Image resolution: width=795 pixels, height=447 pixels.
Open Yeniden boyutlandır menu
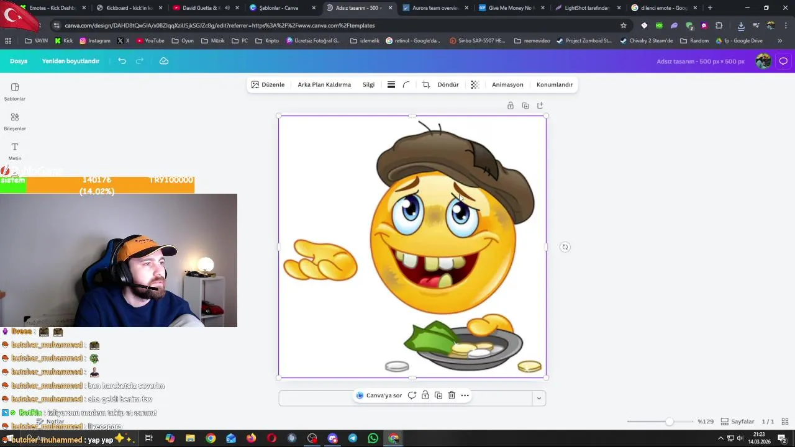coord(71,61)
